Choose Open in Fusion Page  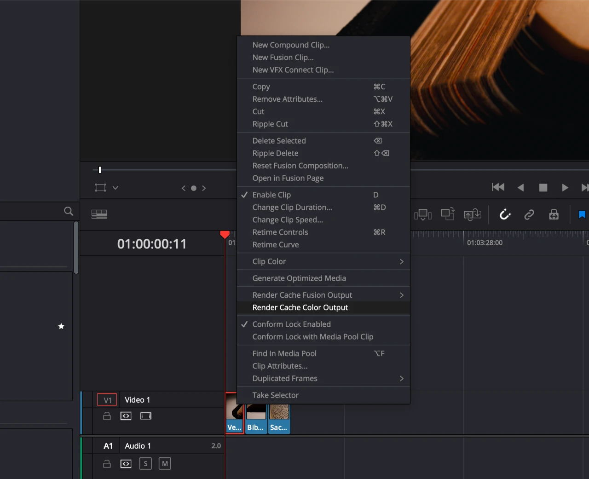tap(288, 178)
